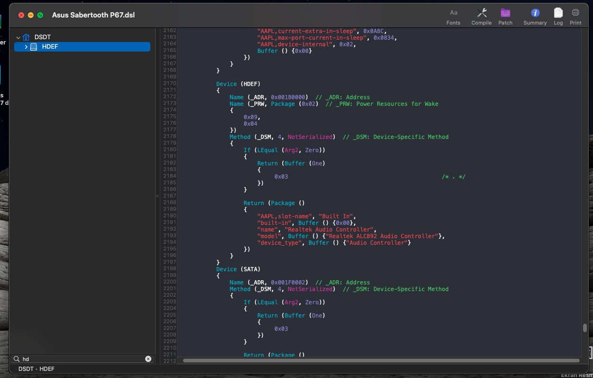Image resolution: width=593 pixels, height=378 pixels.
Task: Show the Summary info panel
Action: coord(535,16)
